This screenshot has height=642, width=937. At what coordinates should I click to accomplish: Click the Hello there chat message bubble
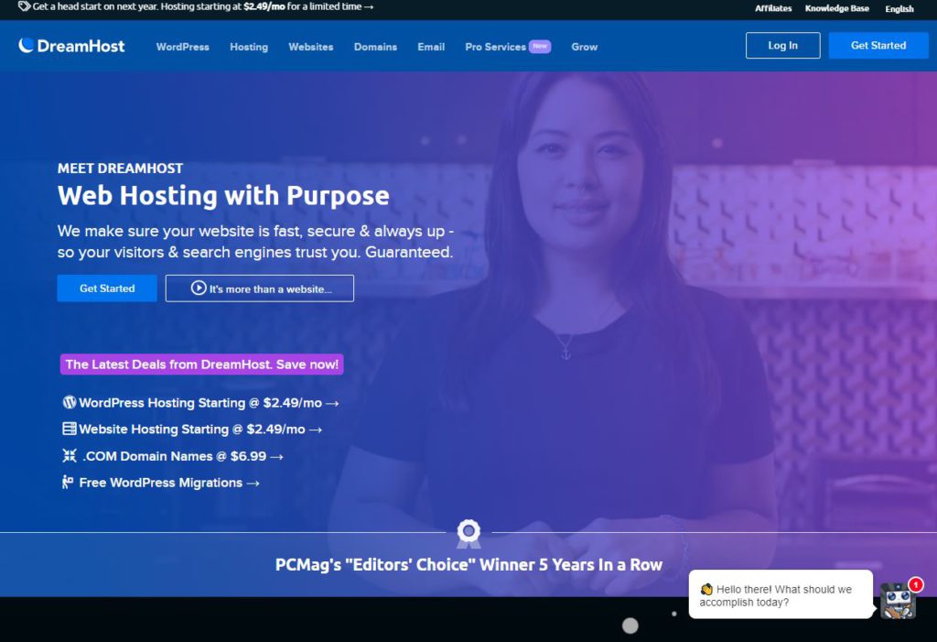point(781,594)
